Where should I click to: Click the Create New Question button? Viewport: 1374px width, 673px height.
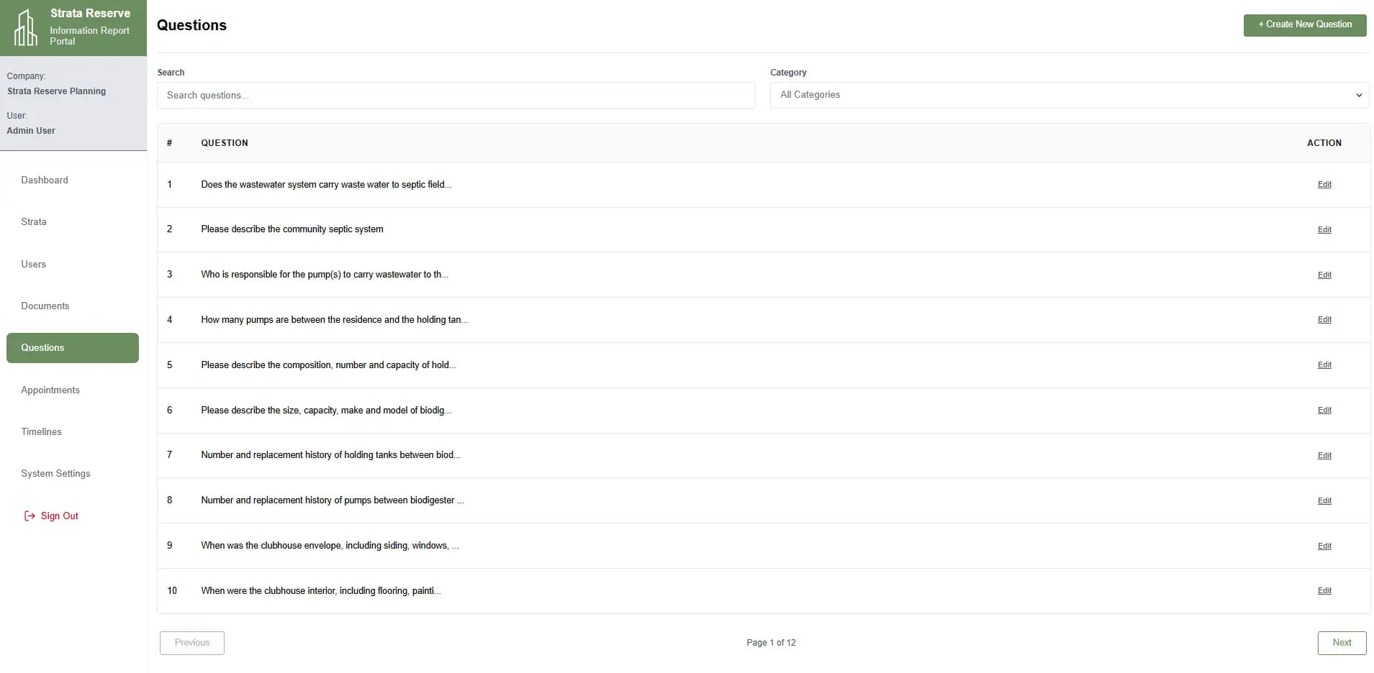click(x=1304, y=24)
